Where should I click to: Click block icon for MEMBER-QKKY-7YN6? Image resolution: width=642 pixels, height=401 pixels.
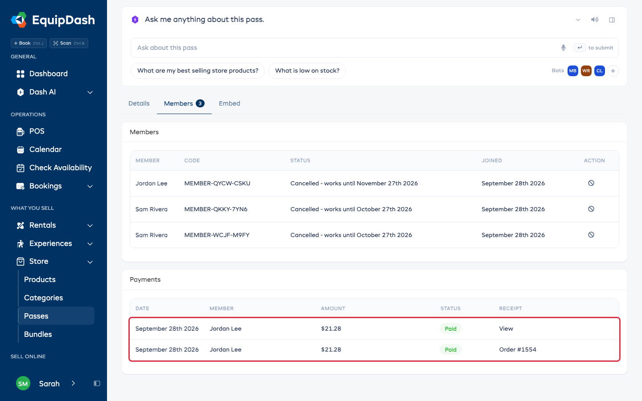(x=591, y=209)
